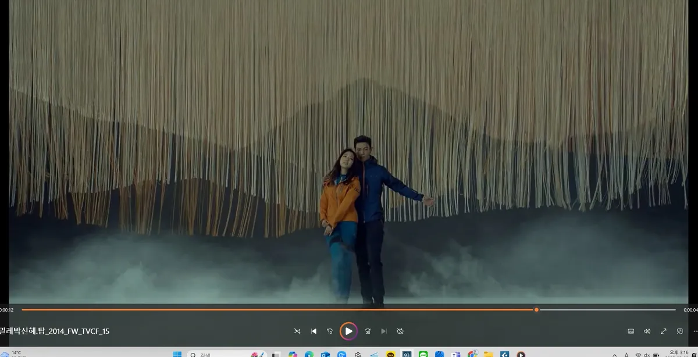Seek to the middle of the timeline
698x357 pixels.
click(x=349, y=309)
